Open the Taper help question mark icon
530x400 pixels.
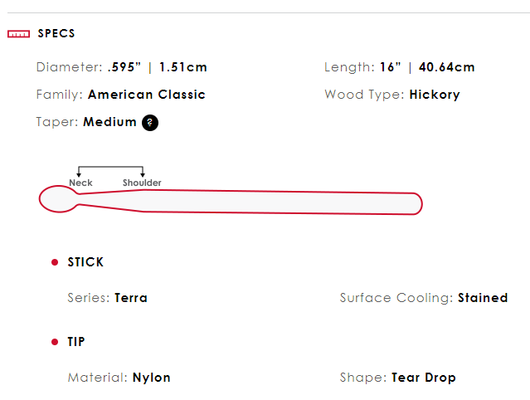tap(150, 122)
